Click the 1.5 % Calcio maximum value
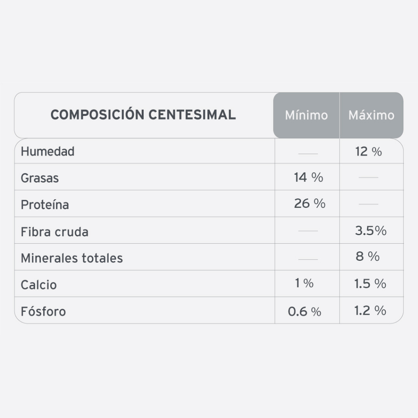This screenshot has height=418, width=418. click(370, 284)
